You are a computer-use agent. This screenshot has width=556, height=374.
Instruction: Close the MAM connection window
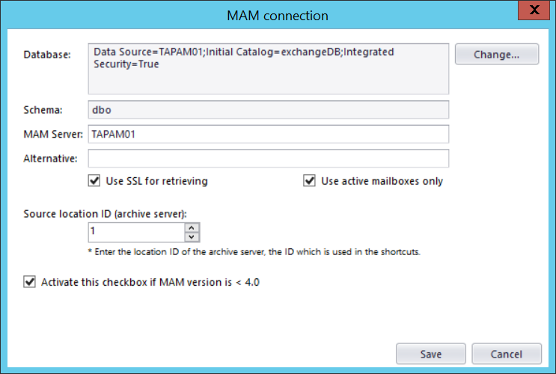[534, 10]
